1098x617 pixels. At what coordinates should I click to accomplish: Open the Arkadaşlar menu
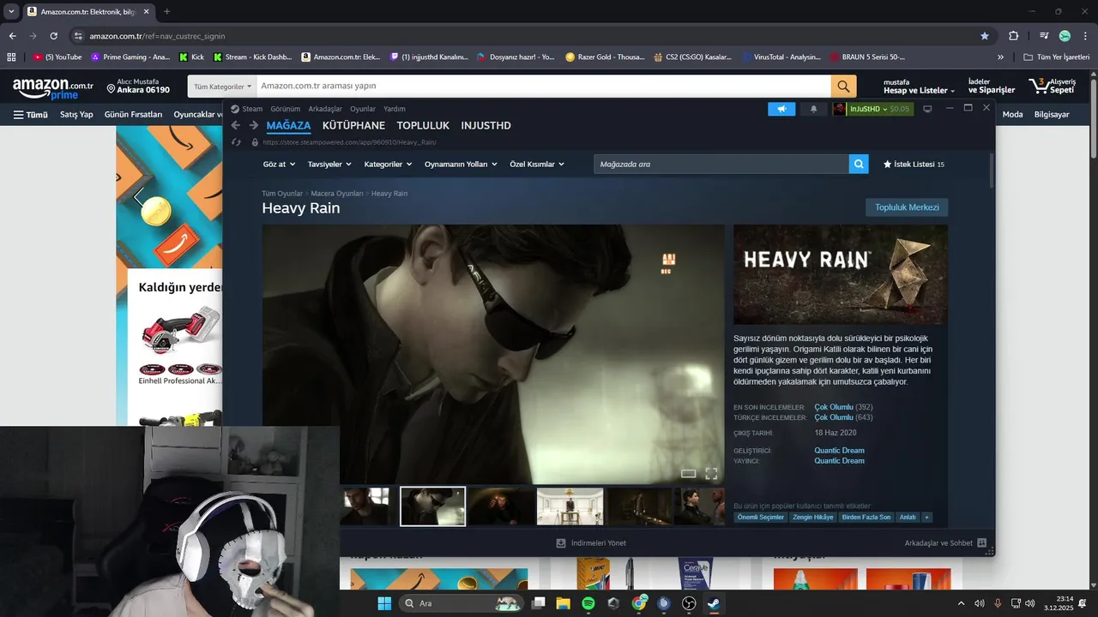click(325, 109)
